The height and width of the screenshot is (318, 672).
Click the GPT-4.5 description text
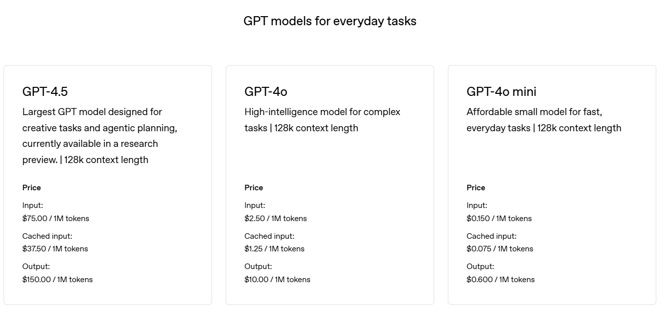(x=100, y=136)
